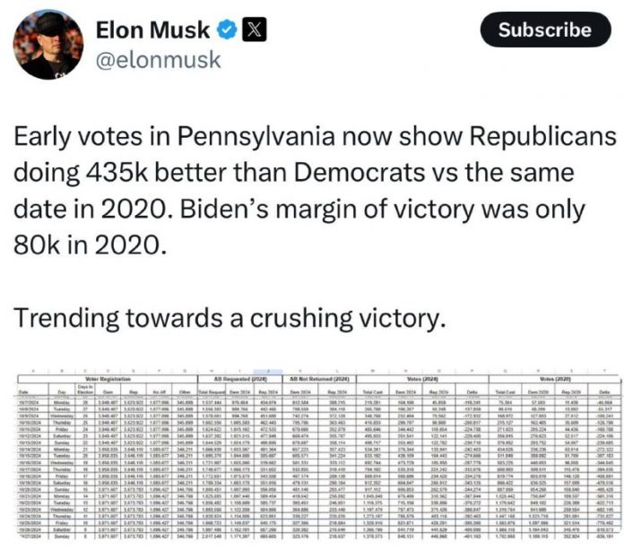Open the attached spreadsheet image
The width and height of the screenshot is (624, 550).
tap(311, 458)
